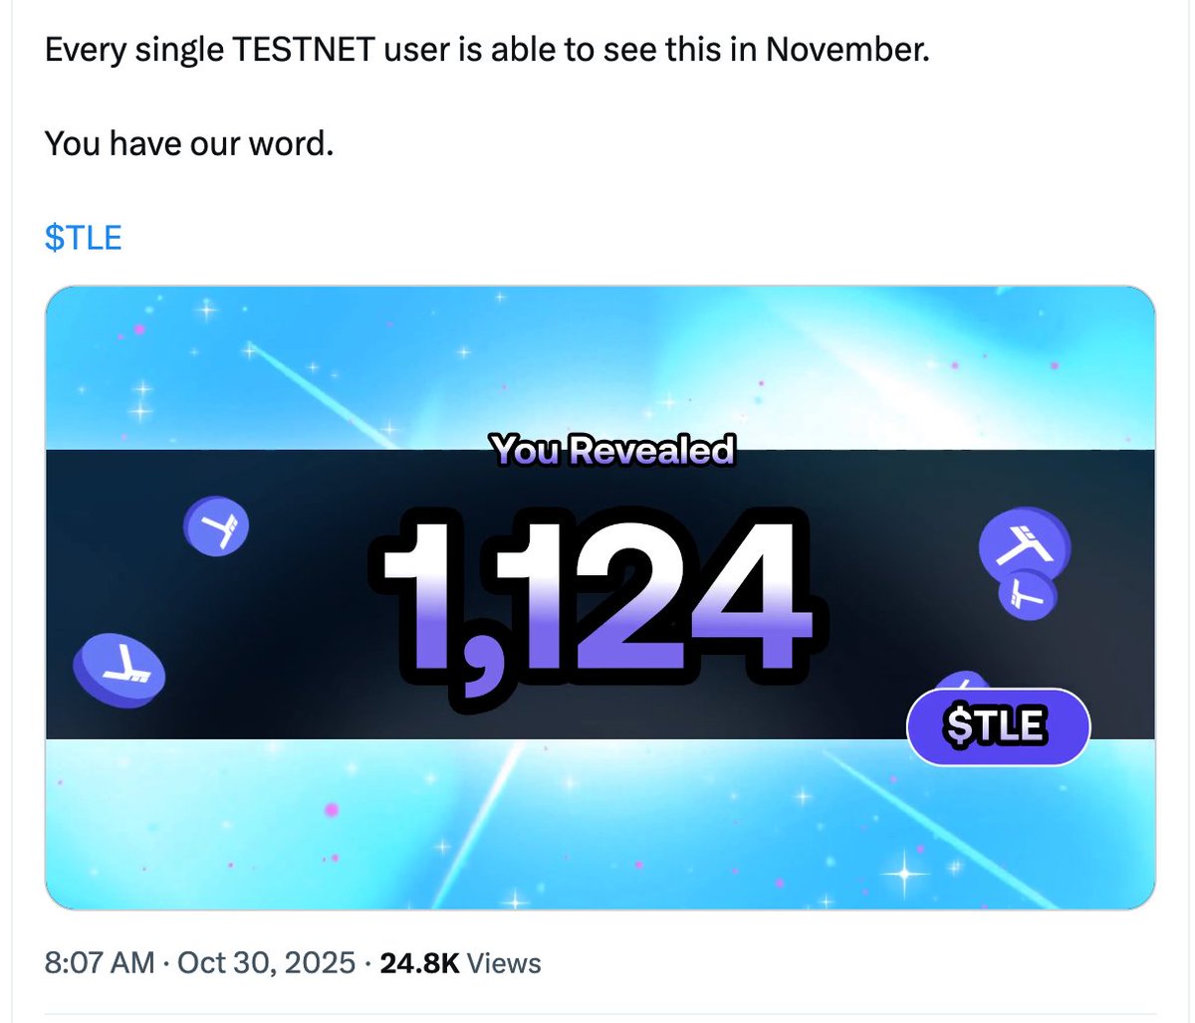Viewport: 1195px width, 1023px height.
Task: Click the "You have our word." sentence
Action: pyautogui.click(x=189, y=143)
